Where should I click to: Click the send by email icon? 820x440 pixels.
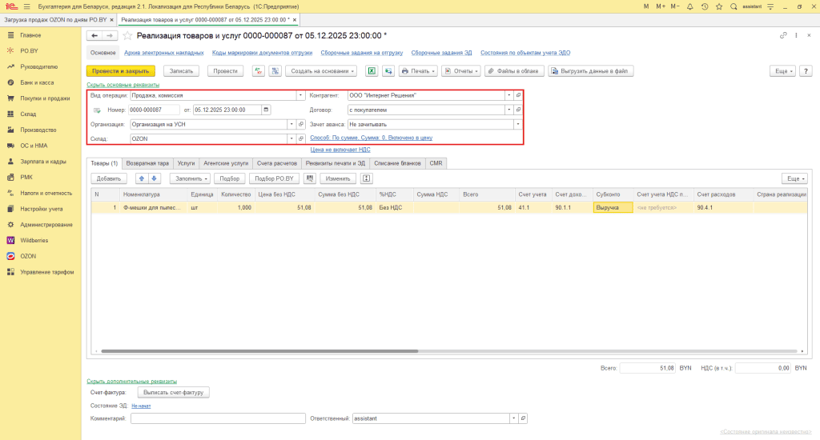(x=388, y=71)
